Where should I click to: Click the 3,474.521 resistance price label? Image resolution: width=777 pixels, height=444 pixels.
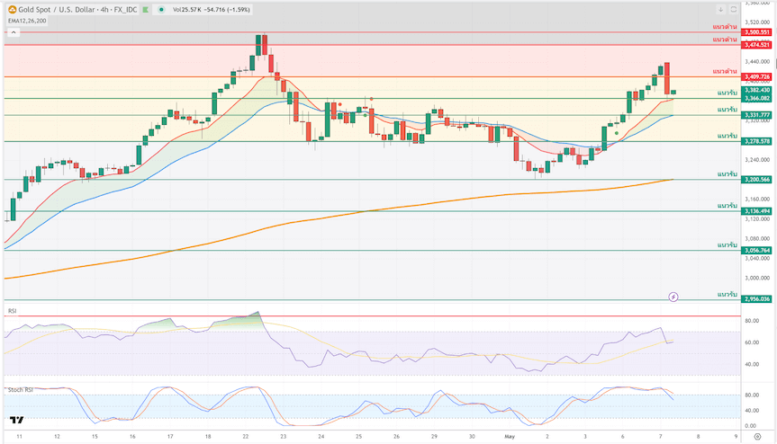tap(756, 45)
